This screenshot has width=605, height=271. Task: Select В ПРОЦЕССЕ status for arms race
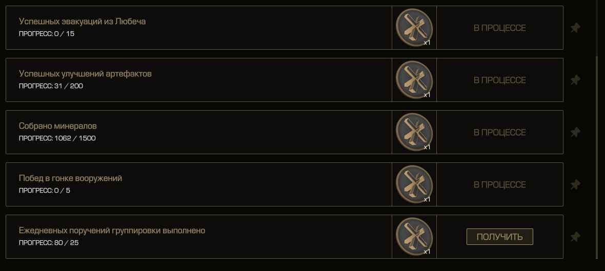point(500,184)
